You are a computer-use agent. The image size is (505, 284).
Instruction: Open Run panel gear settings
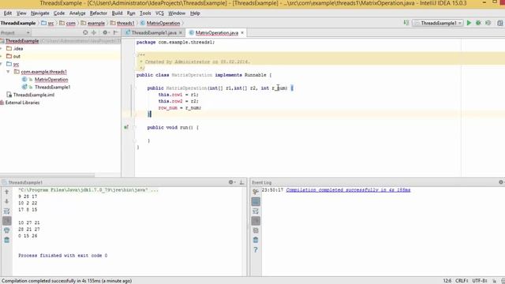(231, 182)
